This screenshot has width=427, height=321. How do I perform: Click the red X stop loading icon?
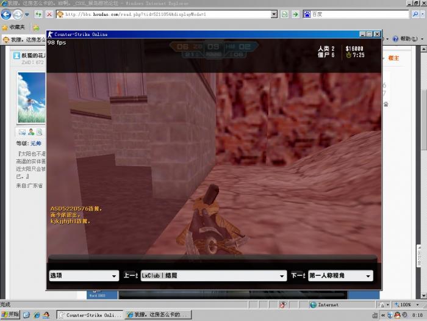[49, 14]
